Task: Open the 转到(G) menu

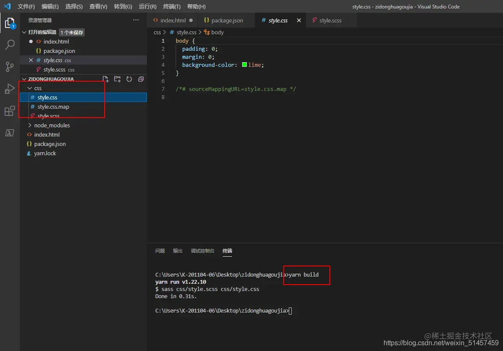Action: [x=123, y=6]
